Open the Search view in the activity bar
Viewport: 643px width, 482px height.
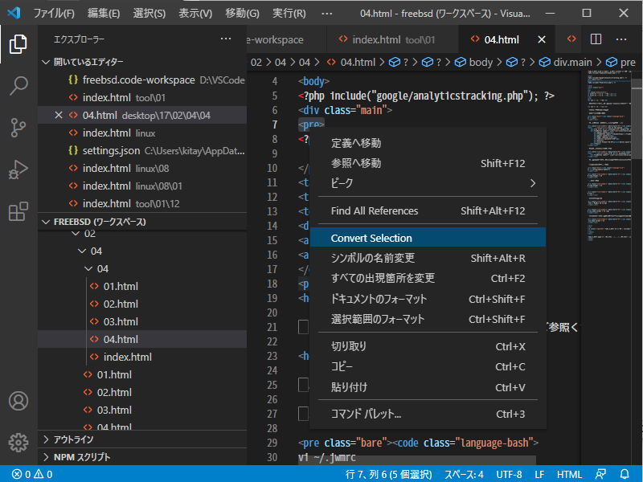point(18,86)
